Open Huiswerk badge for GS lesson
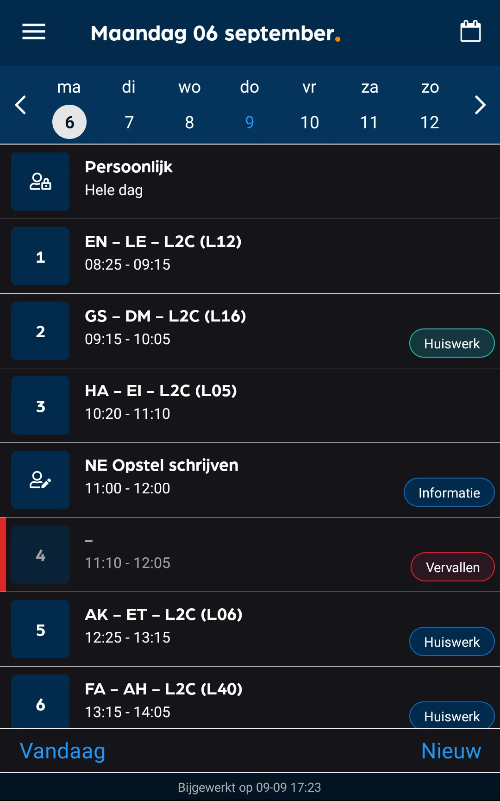 point(451,343)
